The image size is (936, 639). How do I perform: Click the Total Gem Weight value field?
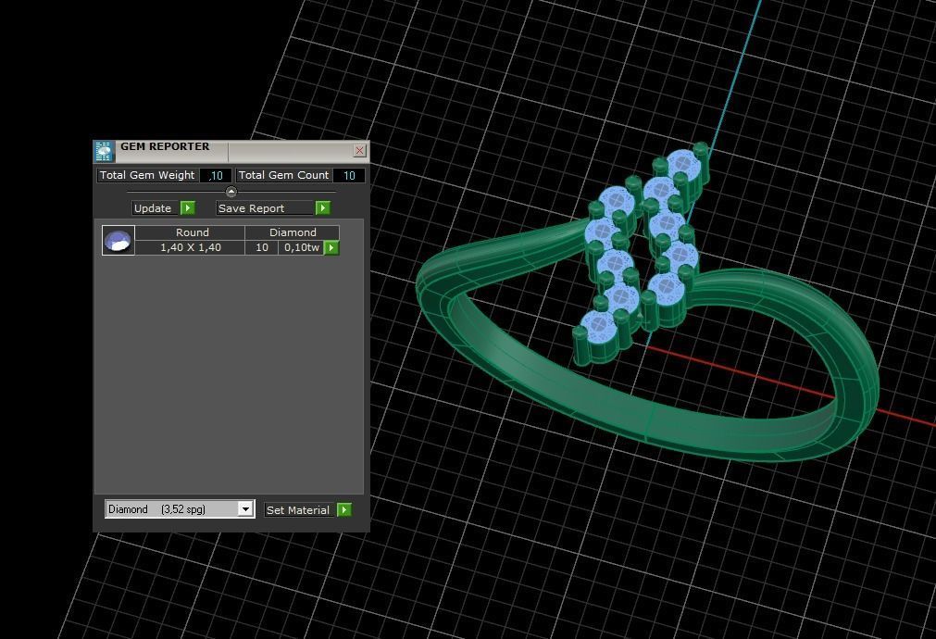216,176
